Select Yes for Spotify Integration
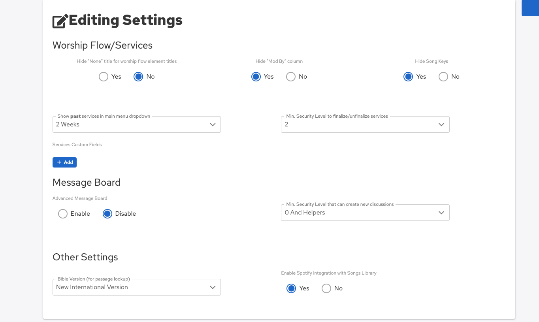This screenshot has width=539, height=322. tap(291, 288)
